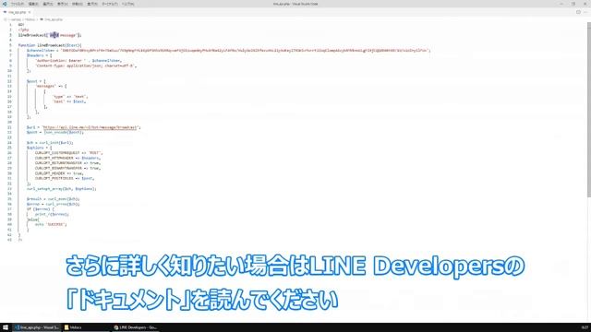
Task: Switch to LINE Developers Chrome taskbar button
Action: (x=136, y=327)
